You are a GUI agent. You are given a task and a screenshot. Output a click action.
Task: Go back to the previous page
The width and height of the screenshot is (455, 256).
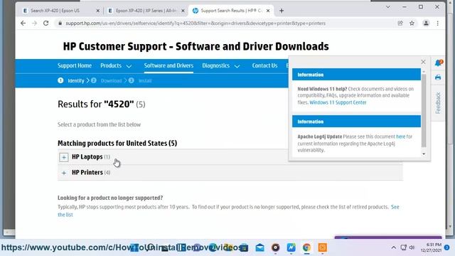click(23, 23)
